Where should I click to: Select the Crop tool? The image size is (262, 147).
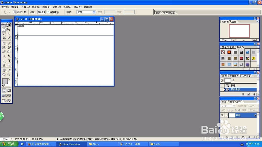coord(4,38)
